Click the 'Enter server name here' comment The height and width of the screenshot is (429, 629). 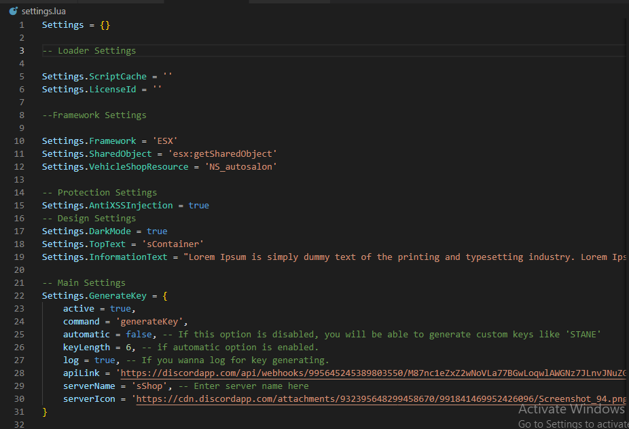pos(244,386)
